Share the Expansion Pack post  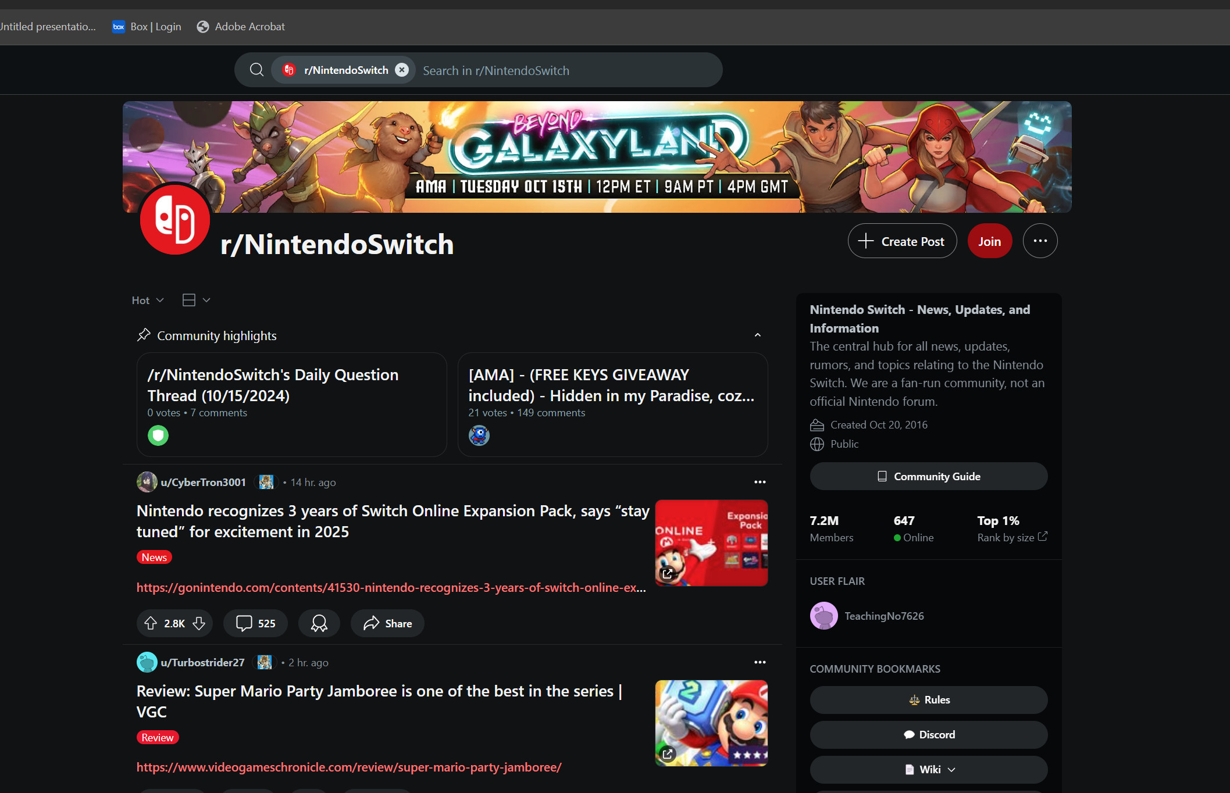(x=387, y=623)
